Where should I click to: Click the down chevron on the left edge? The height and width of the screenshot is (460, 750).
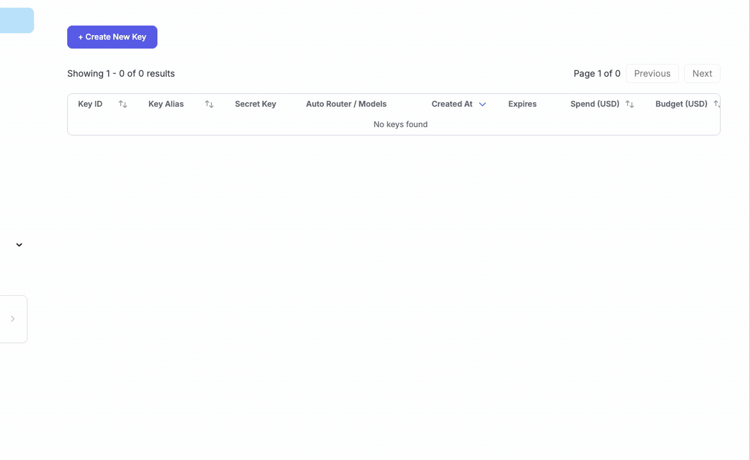[19, 244]
